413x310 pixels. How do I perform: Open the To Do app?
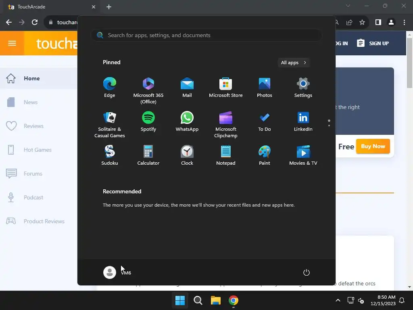click(265, 121)
